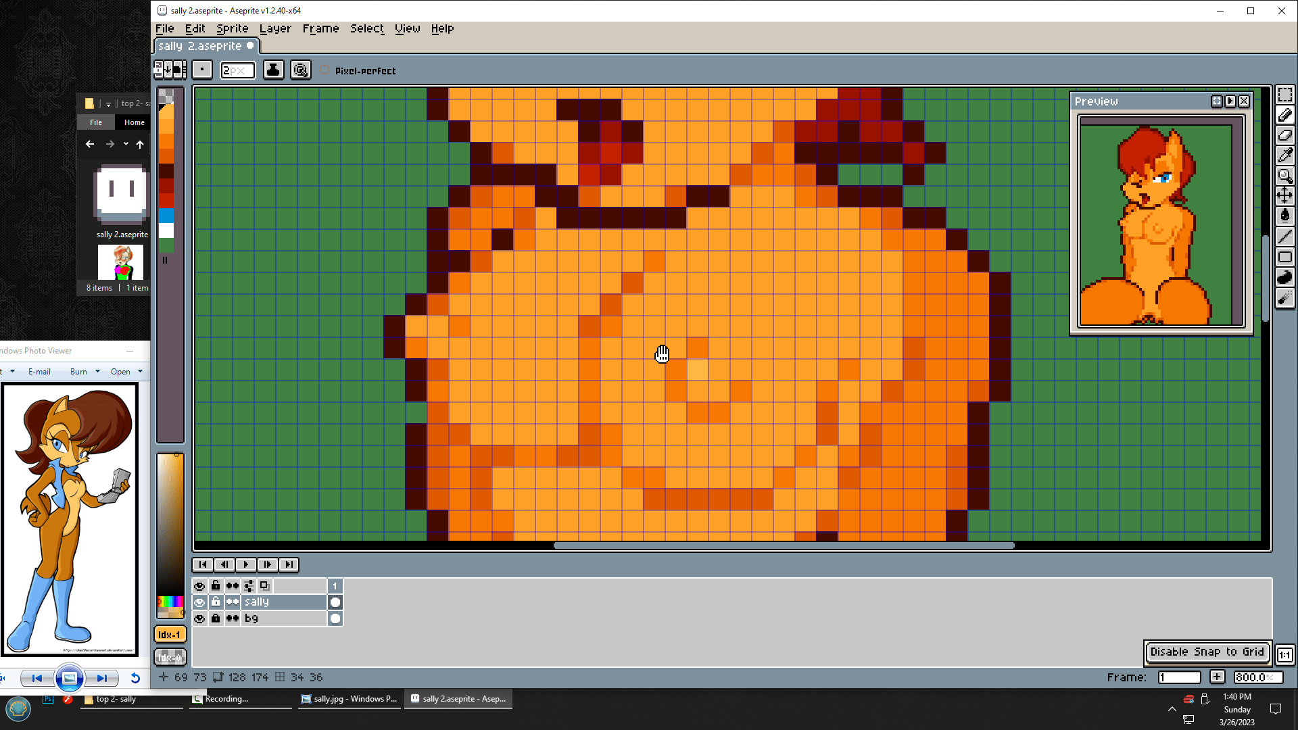Select the Line tool

[x=1284, y=237]
